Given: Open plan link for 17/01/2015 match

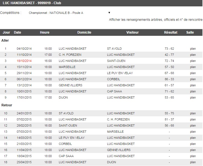Looking at the screenshot, I should (x=193, y=97).
